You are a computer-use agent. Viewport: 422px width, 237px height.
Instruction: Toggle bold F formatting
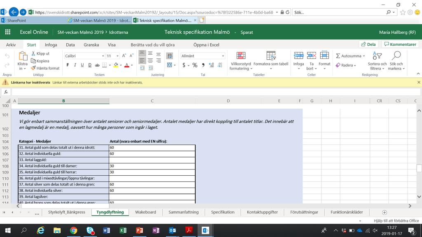click(x=68, y=65)
